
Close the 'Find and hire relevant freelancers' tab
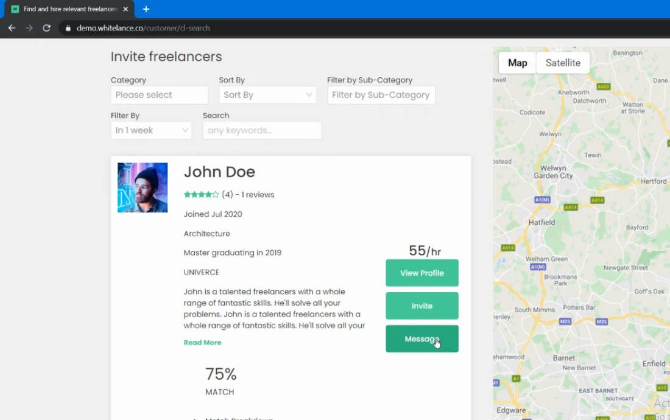pyautogui.click(x=125, y=9)
